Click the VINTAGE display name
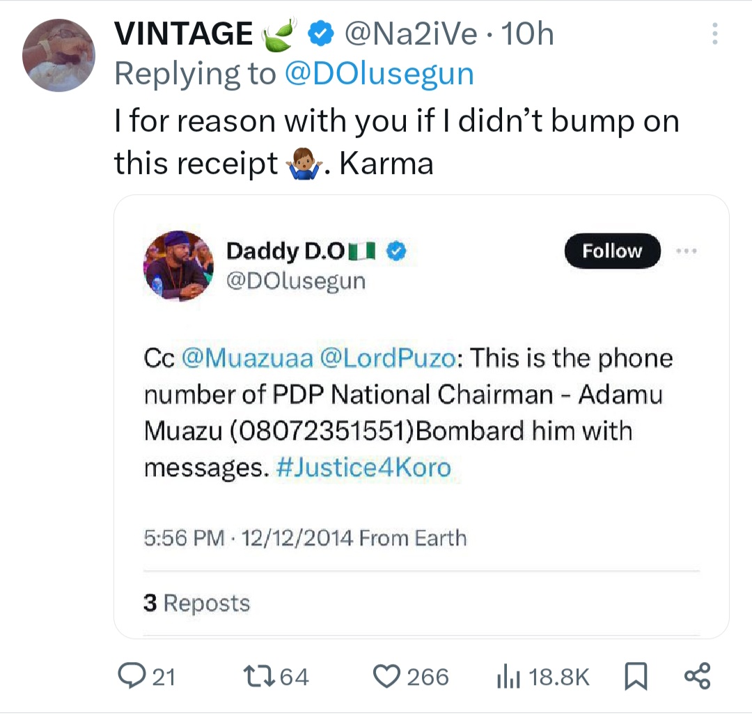This screenshot has height=715, width=752. 184,33
